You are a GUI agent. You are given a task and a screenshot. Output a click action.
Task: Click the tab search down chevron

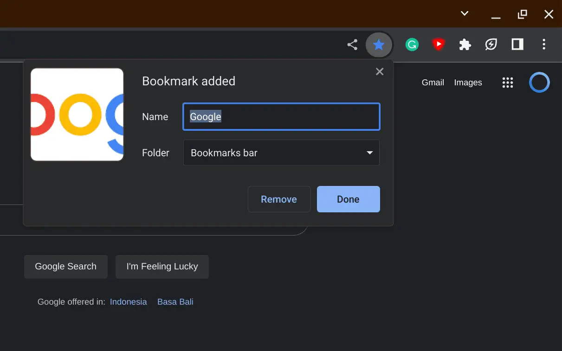pos(465,14)
